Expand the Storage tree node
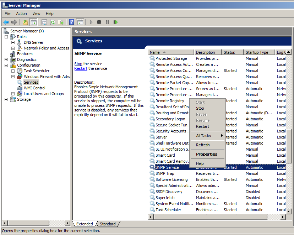Image resolution: width=294 pixels, height=235 pixels. (6, 99)
